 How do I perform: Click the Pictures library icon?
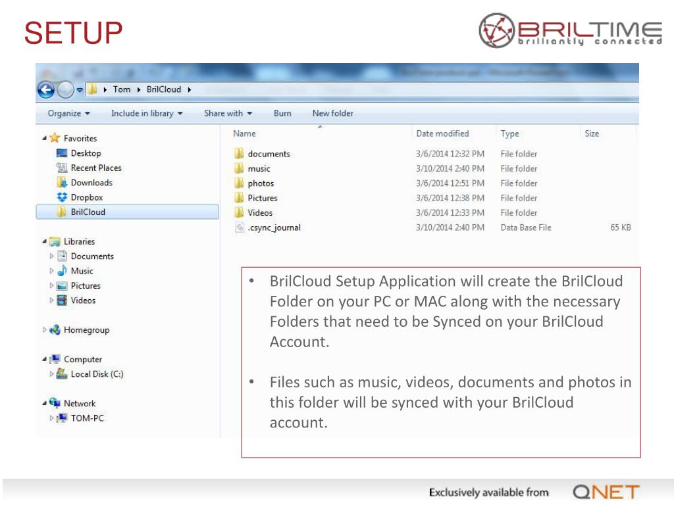point(62,285)
